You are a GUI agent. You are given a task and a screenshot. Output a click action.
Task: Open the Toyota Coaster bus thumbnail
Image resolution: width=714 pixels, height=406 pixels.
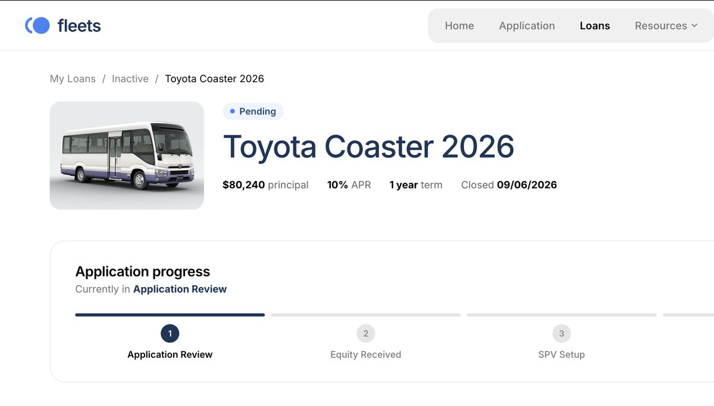(127, 155)
